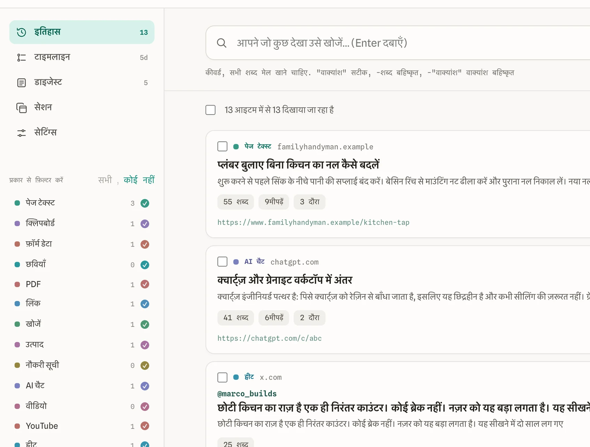
Task: Click the document icon beside डाइजेस्ट
Action: (22, 83)
